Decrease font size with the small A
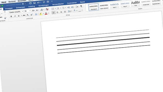163x92 pixels. [37, 10]
